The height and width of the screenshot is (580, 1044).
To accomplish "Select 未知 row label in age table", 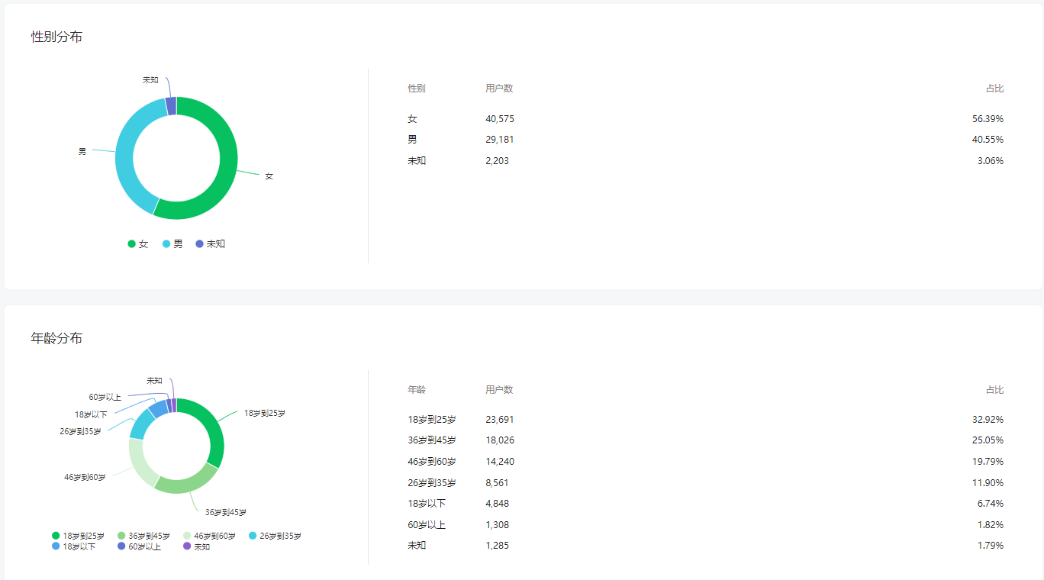I will pyautogui.click(x=417, y=546).
